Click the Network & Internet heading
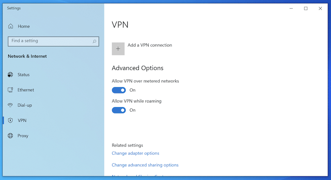The width and height of the screenshot is (331, 180). [27, 56]
